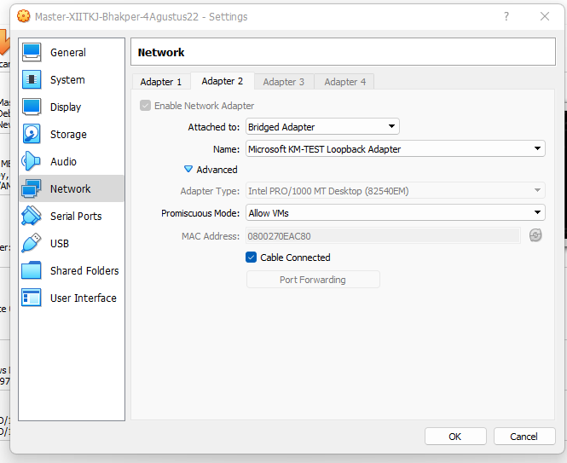This screenshot has width=567, height=463.
Task: Uncheck the Cable Connected checkbox
Action: click(252, 258)
